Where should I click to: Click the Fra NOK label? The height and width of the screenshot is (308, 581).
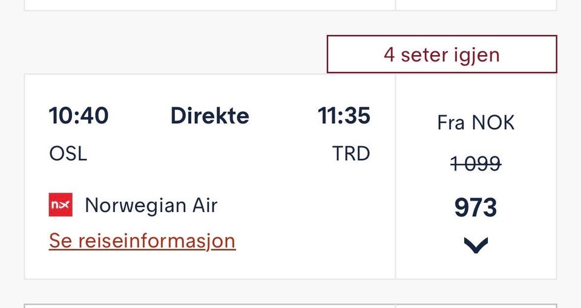476,123
